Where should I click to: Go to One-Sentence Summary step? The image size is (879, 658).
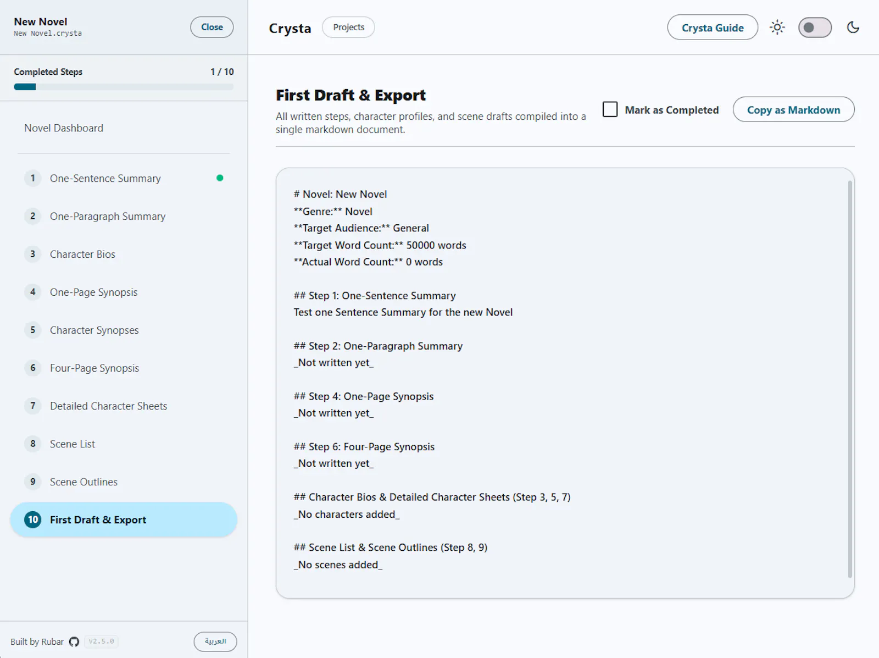tap(124, 178)
